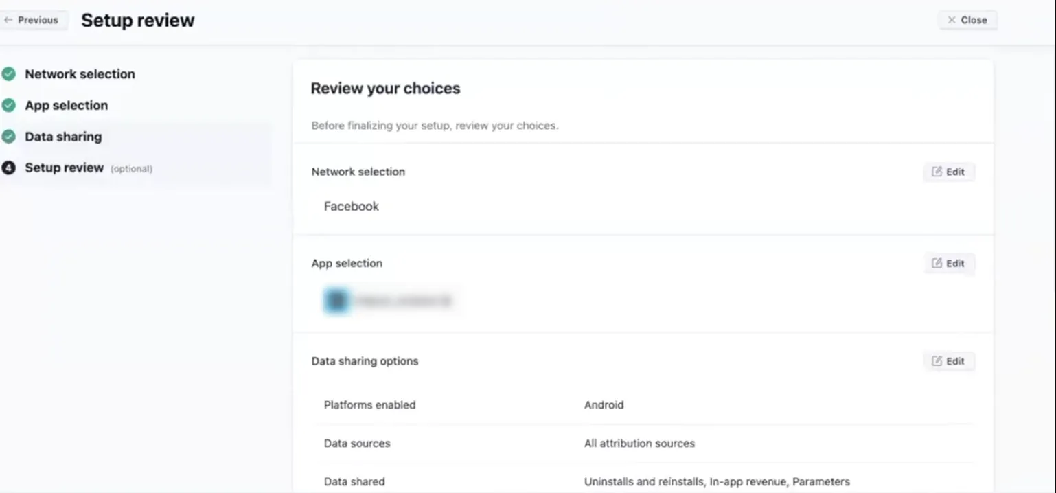The image size is (1056, 493).
Task: Click the blurred app icon under App selection
Action: pos(336,301)
